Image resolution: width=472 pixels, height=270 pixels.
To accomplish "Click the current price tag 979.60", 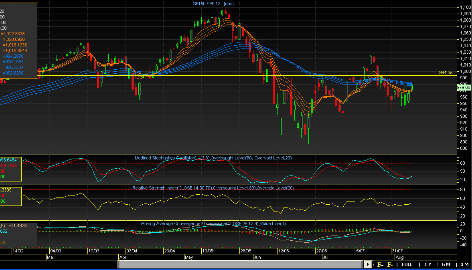I will click(x=464, y=87).
